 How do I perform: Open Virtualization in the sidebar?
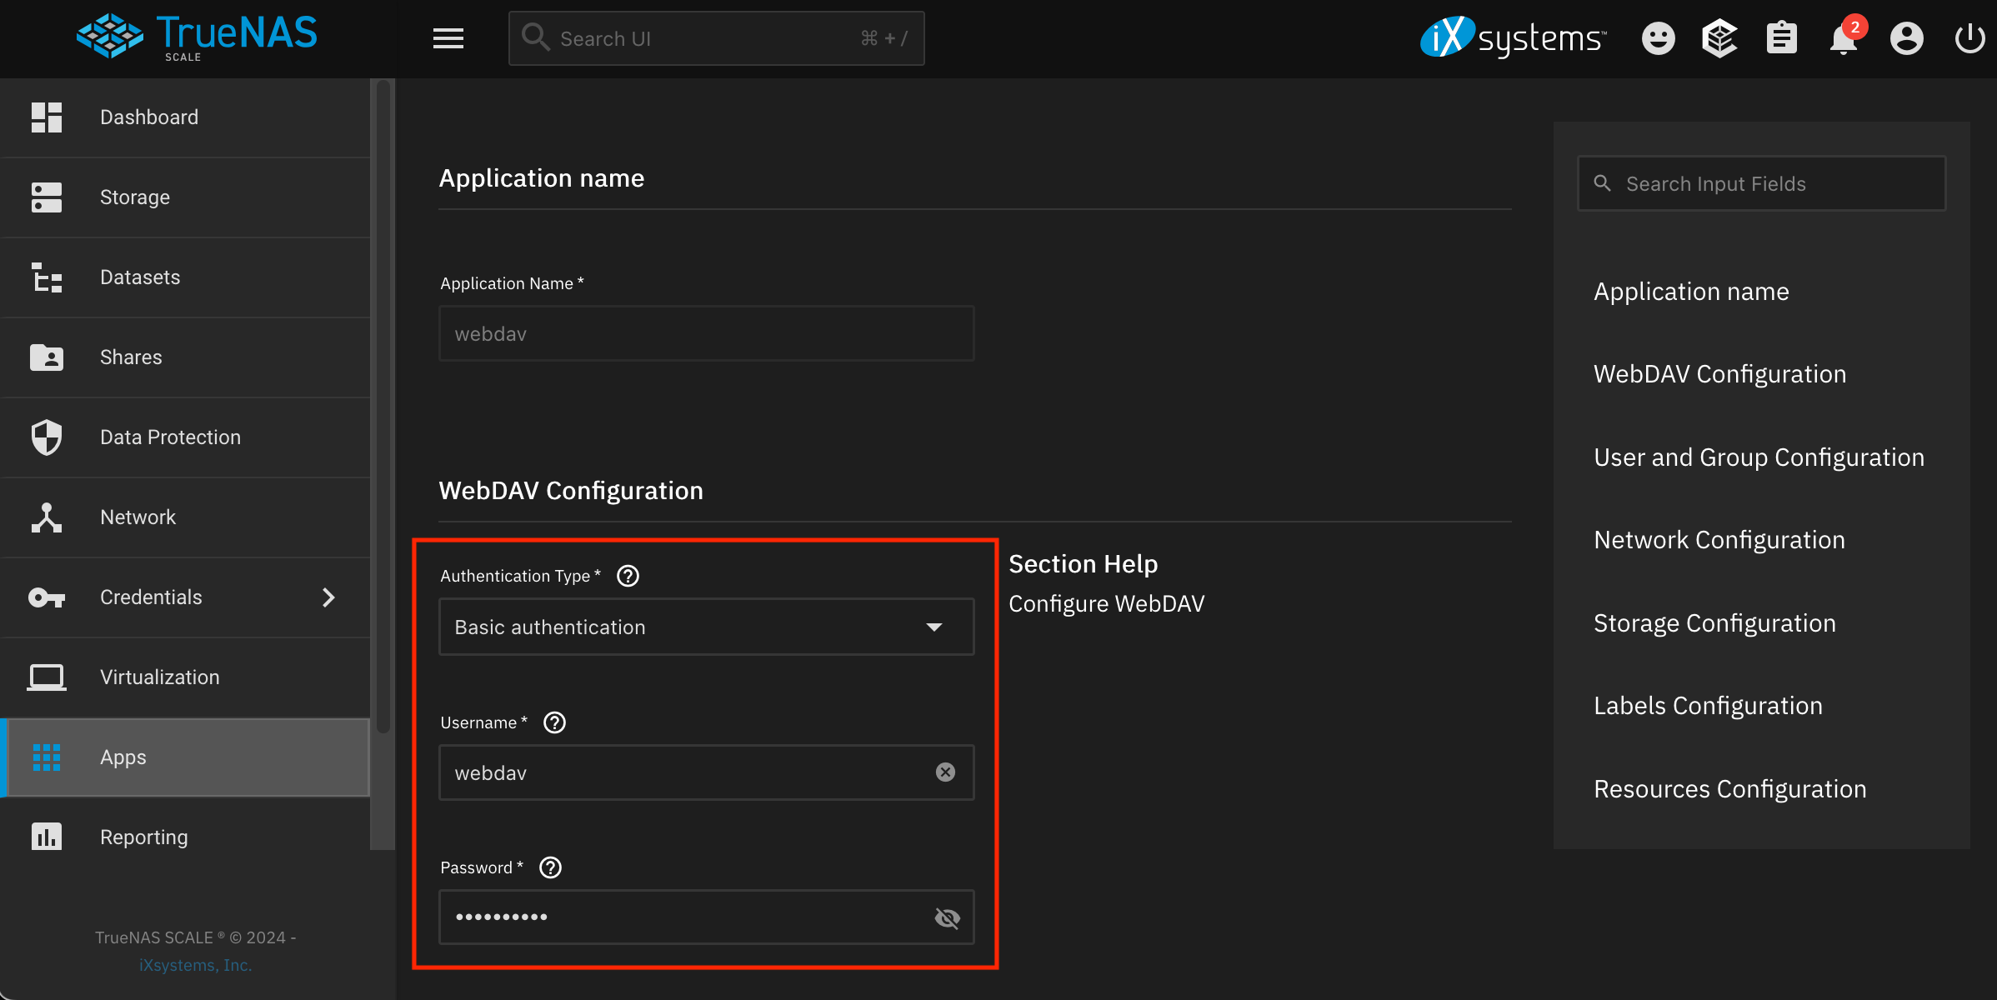(185, 677)
